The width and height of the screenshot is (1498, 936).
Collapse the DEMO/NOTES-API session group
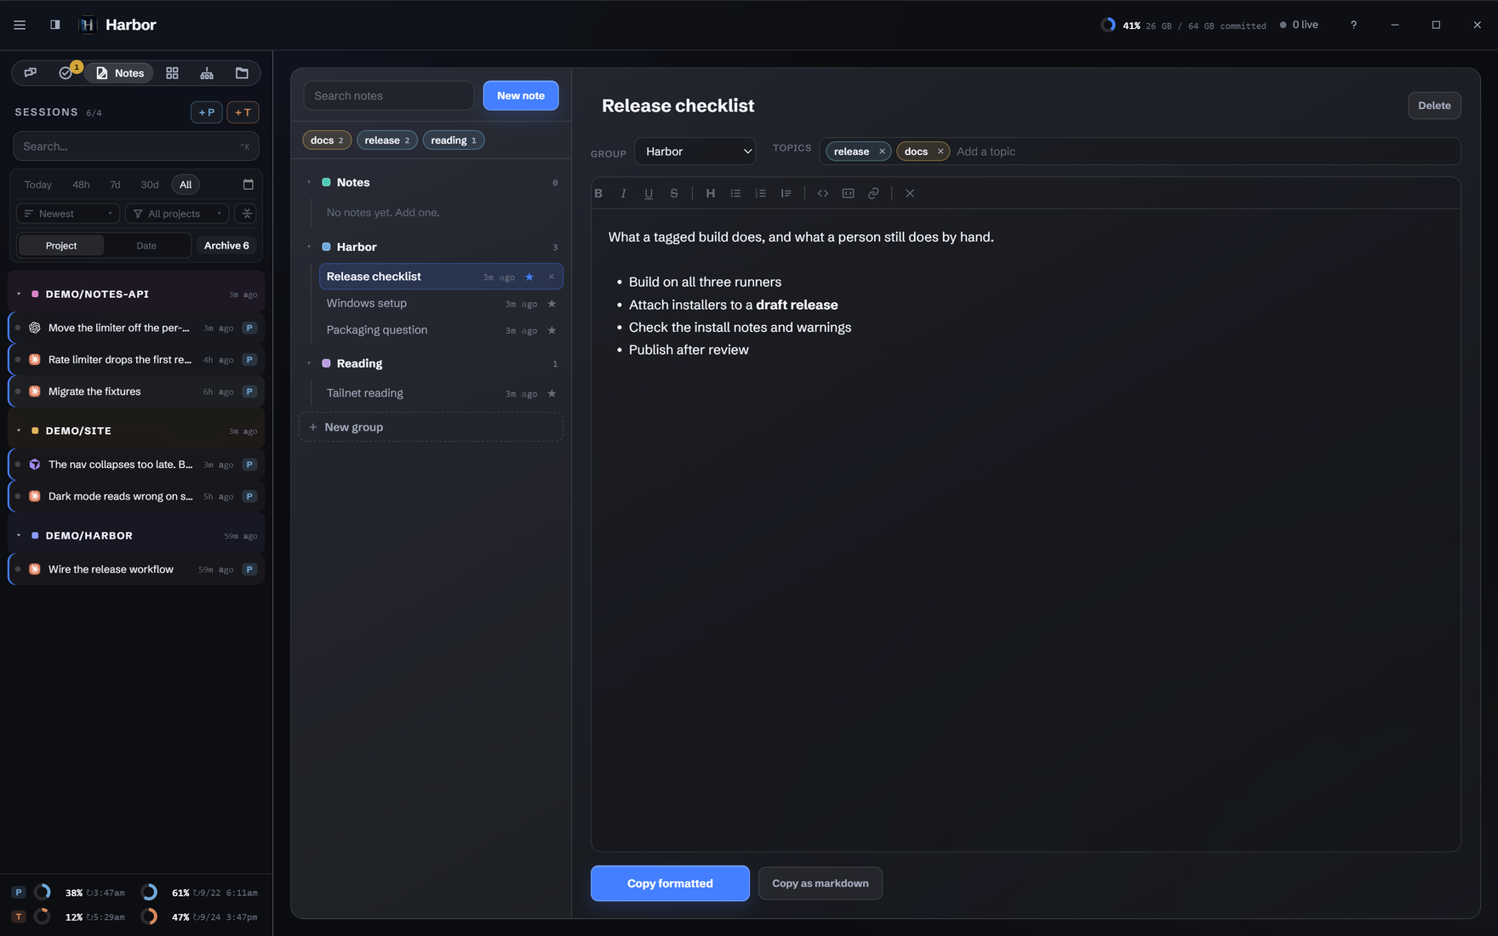19,294
